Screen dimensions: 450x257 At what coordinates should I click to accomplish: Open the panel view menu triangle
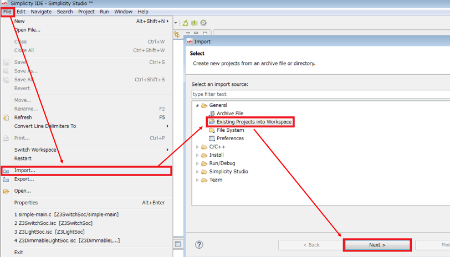coord(188,34)
